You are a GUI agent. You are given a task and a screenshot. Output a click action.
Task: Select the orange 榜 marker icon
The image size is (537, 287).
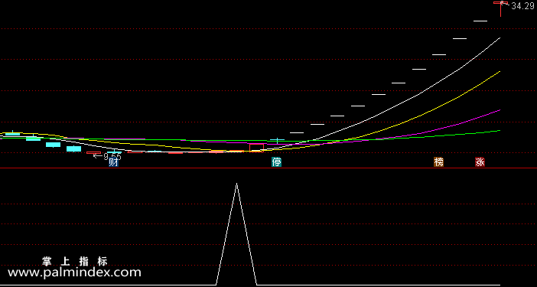pos(439,162)
